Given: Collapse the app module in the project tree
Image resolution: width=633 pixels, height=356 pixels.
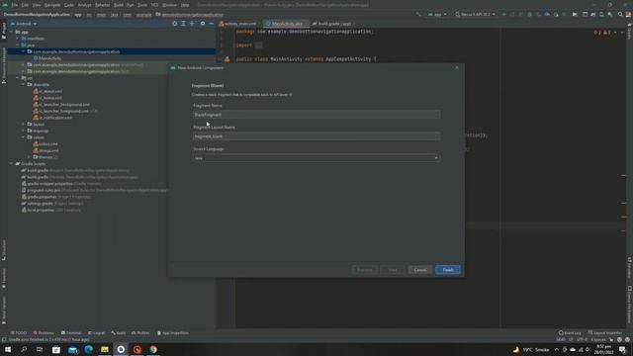Looking at the screenshot, I should point(12,32).
